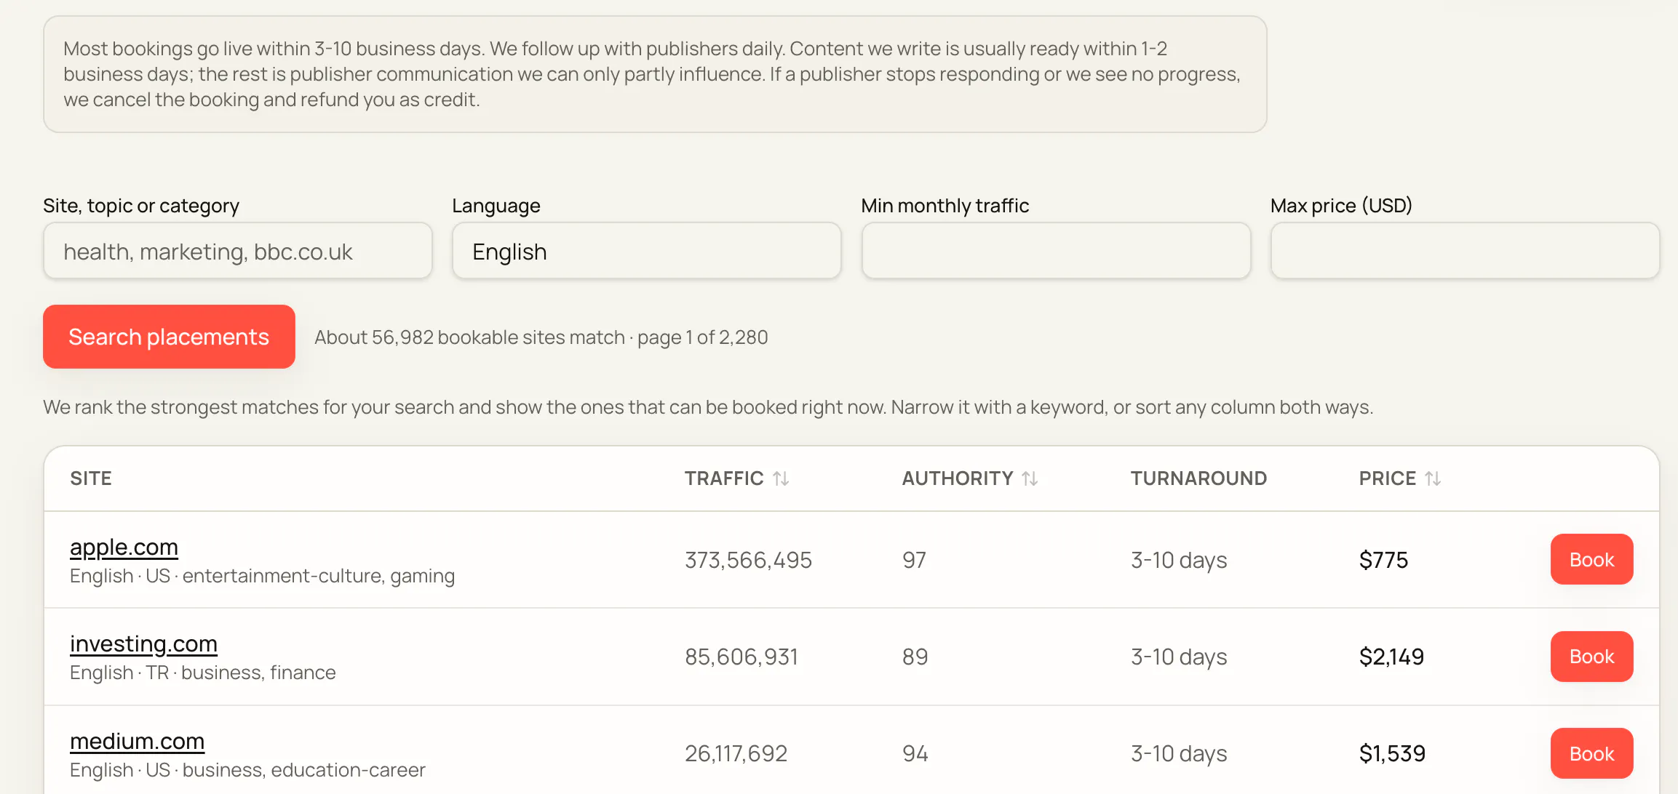Select the 'About 56,982 bookable sites match' text
The image size is (1678, 794).
(x=469, y=337)
